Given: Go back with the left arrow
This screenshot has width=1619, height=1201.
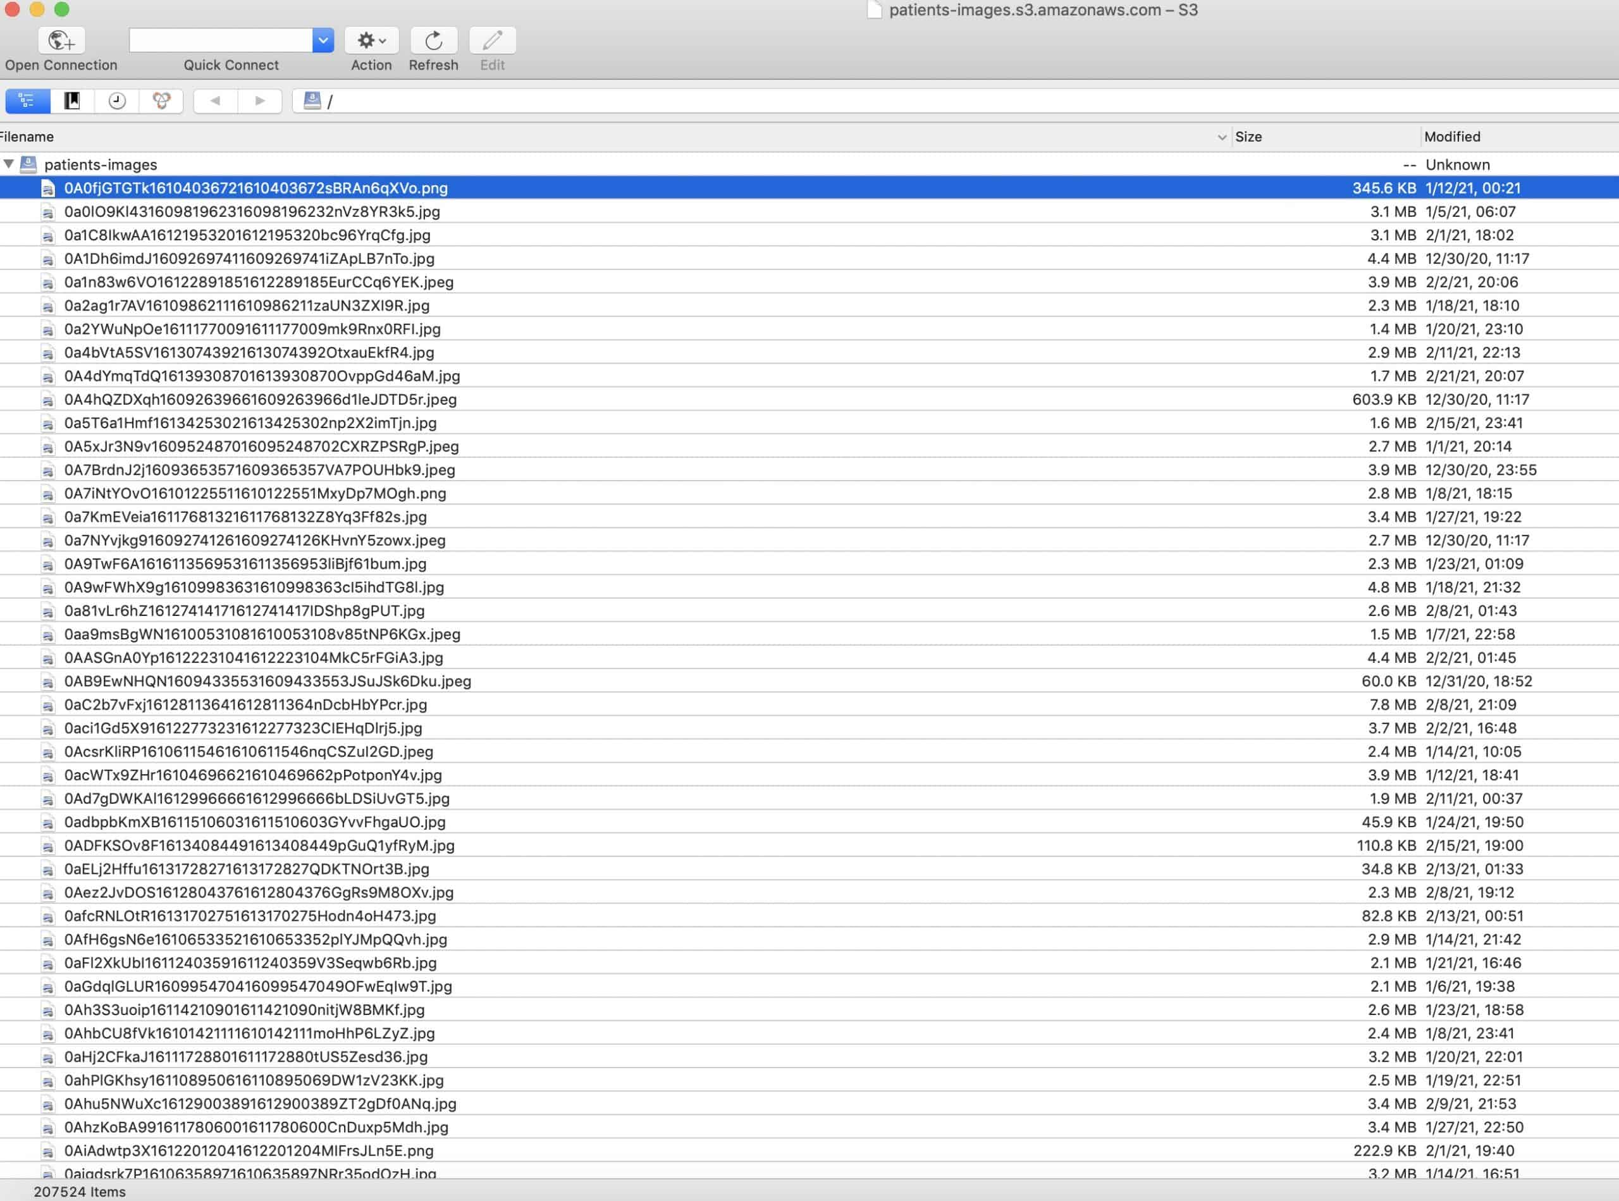Looking at the screenshot, I should coord(215,101).
